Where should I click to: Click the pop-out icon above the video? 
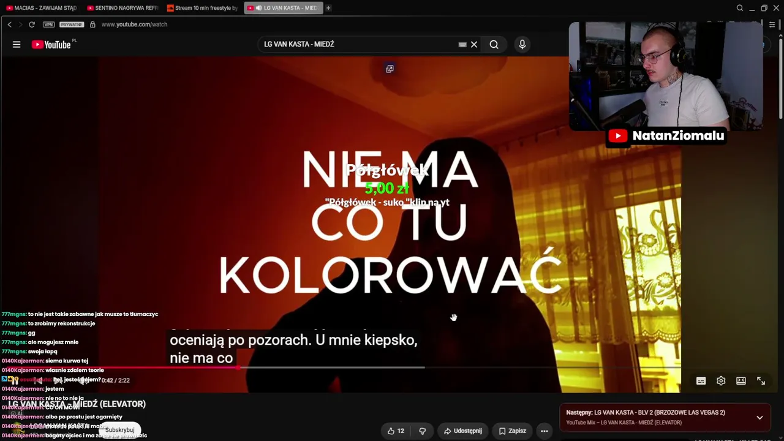[x=390, y=69]
